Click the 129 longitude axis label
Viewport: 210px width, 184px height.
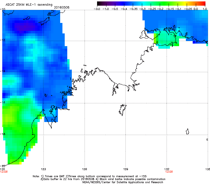126,169
